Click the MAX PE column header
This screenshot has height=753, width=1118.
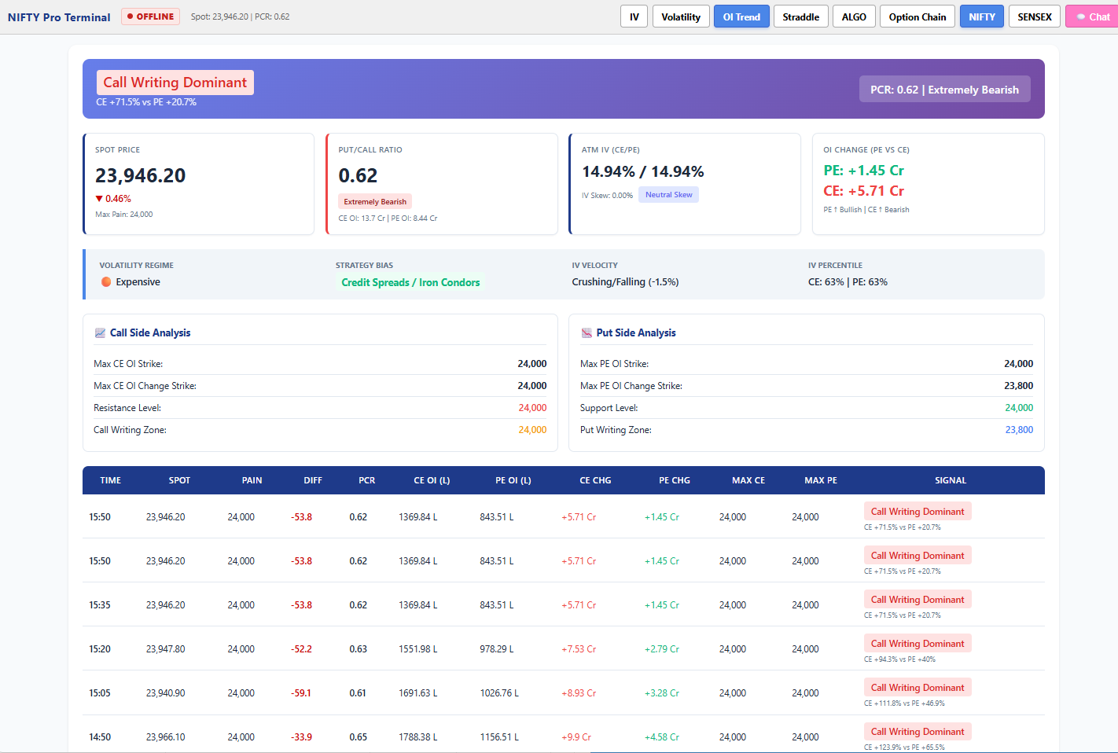[821, 480]
